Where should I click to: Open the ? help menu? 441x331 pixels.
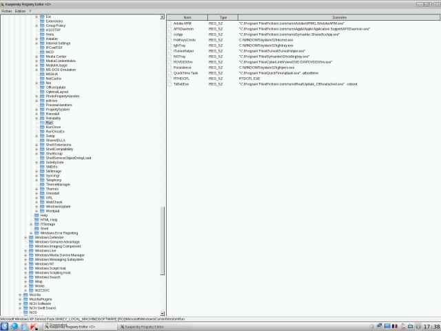click(x=30, y=11)
